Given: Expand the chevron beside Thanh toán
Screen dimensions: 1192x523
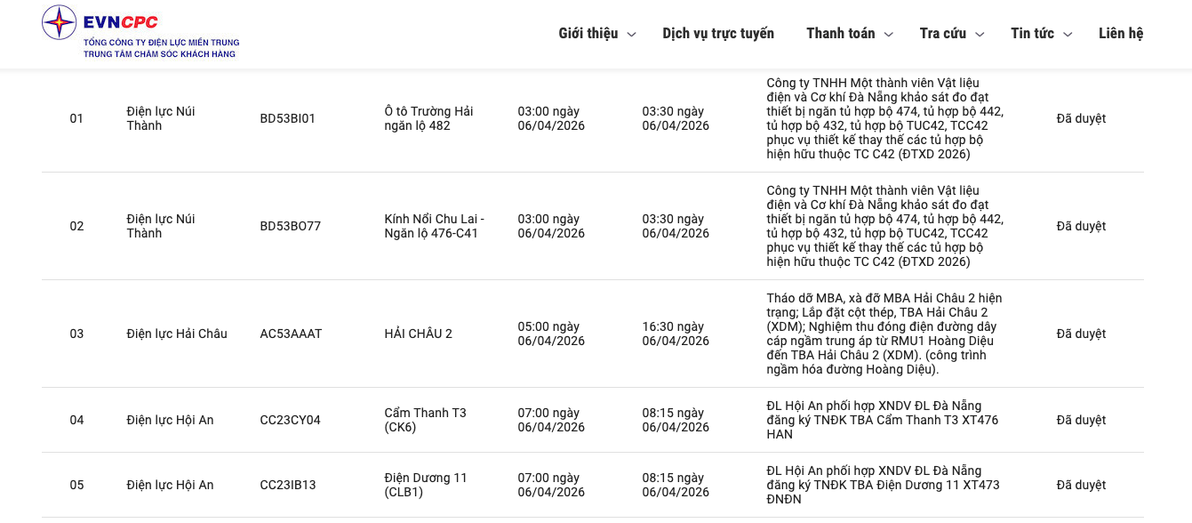Looking at the screenshot, I should tap(888, 35).
